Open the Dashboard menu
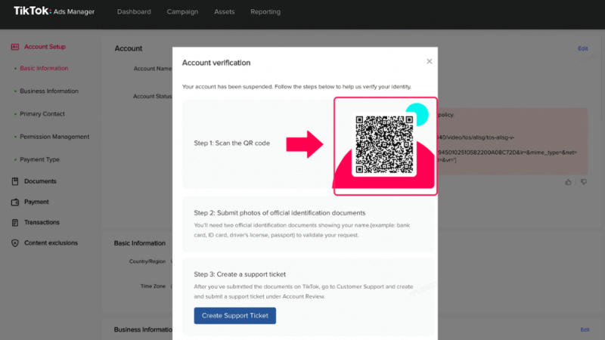This screenshot has height=340, width=605. 134,12
